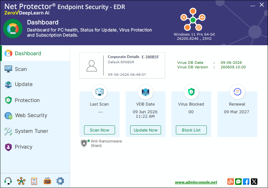Click the Anti-Ransomware Shield icon
Screen dimensions: 268x188
tap(84, 143)
